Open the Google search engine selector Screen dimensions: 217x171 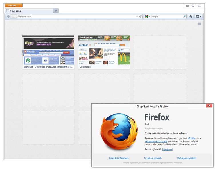click(147, 17)
